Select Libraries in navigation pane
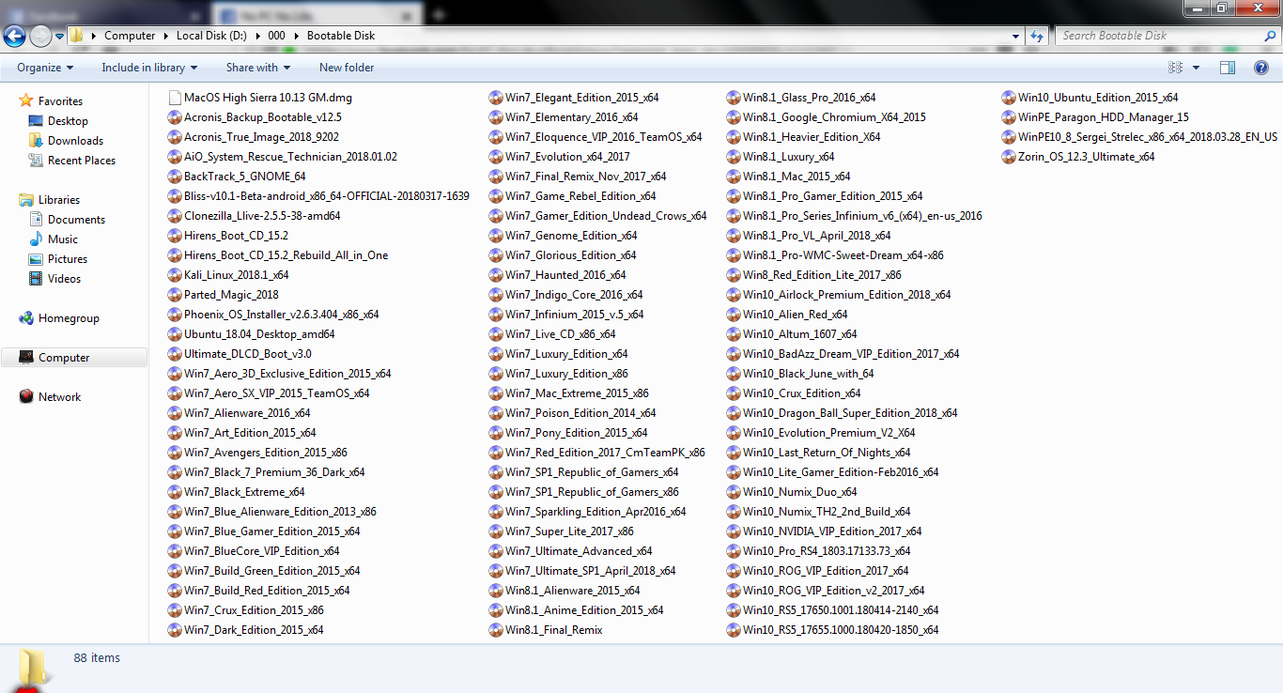The width and height of the screenshot is (1283, 693). tap(59, 200)
